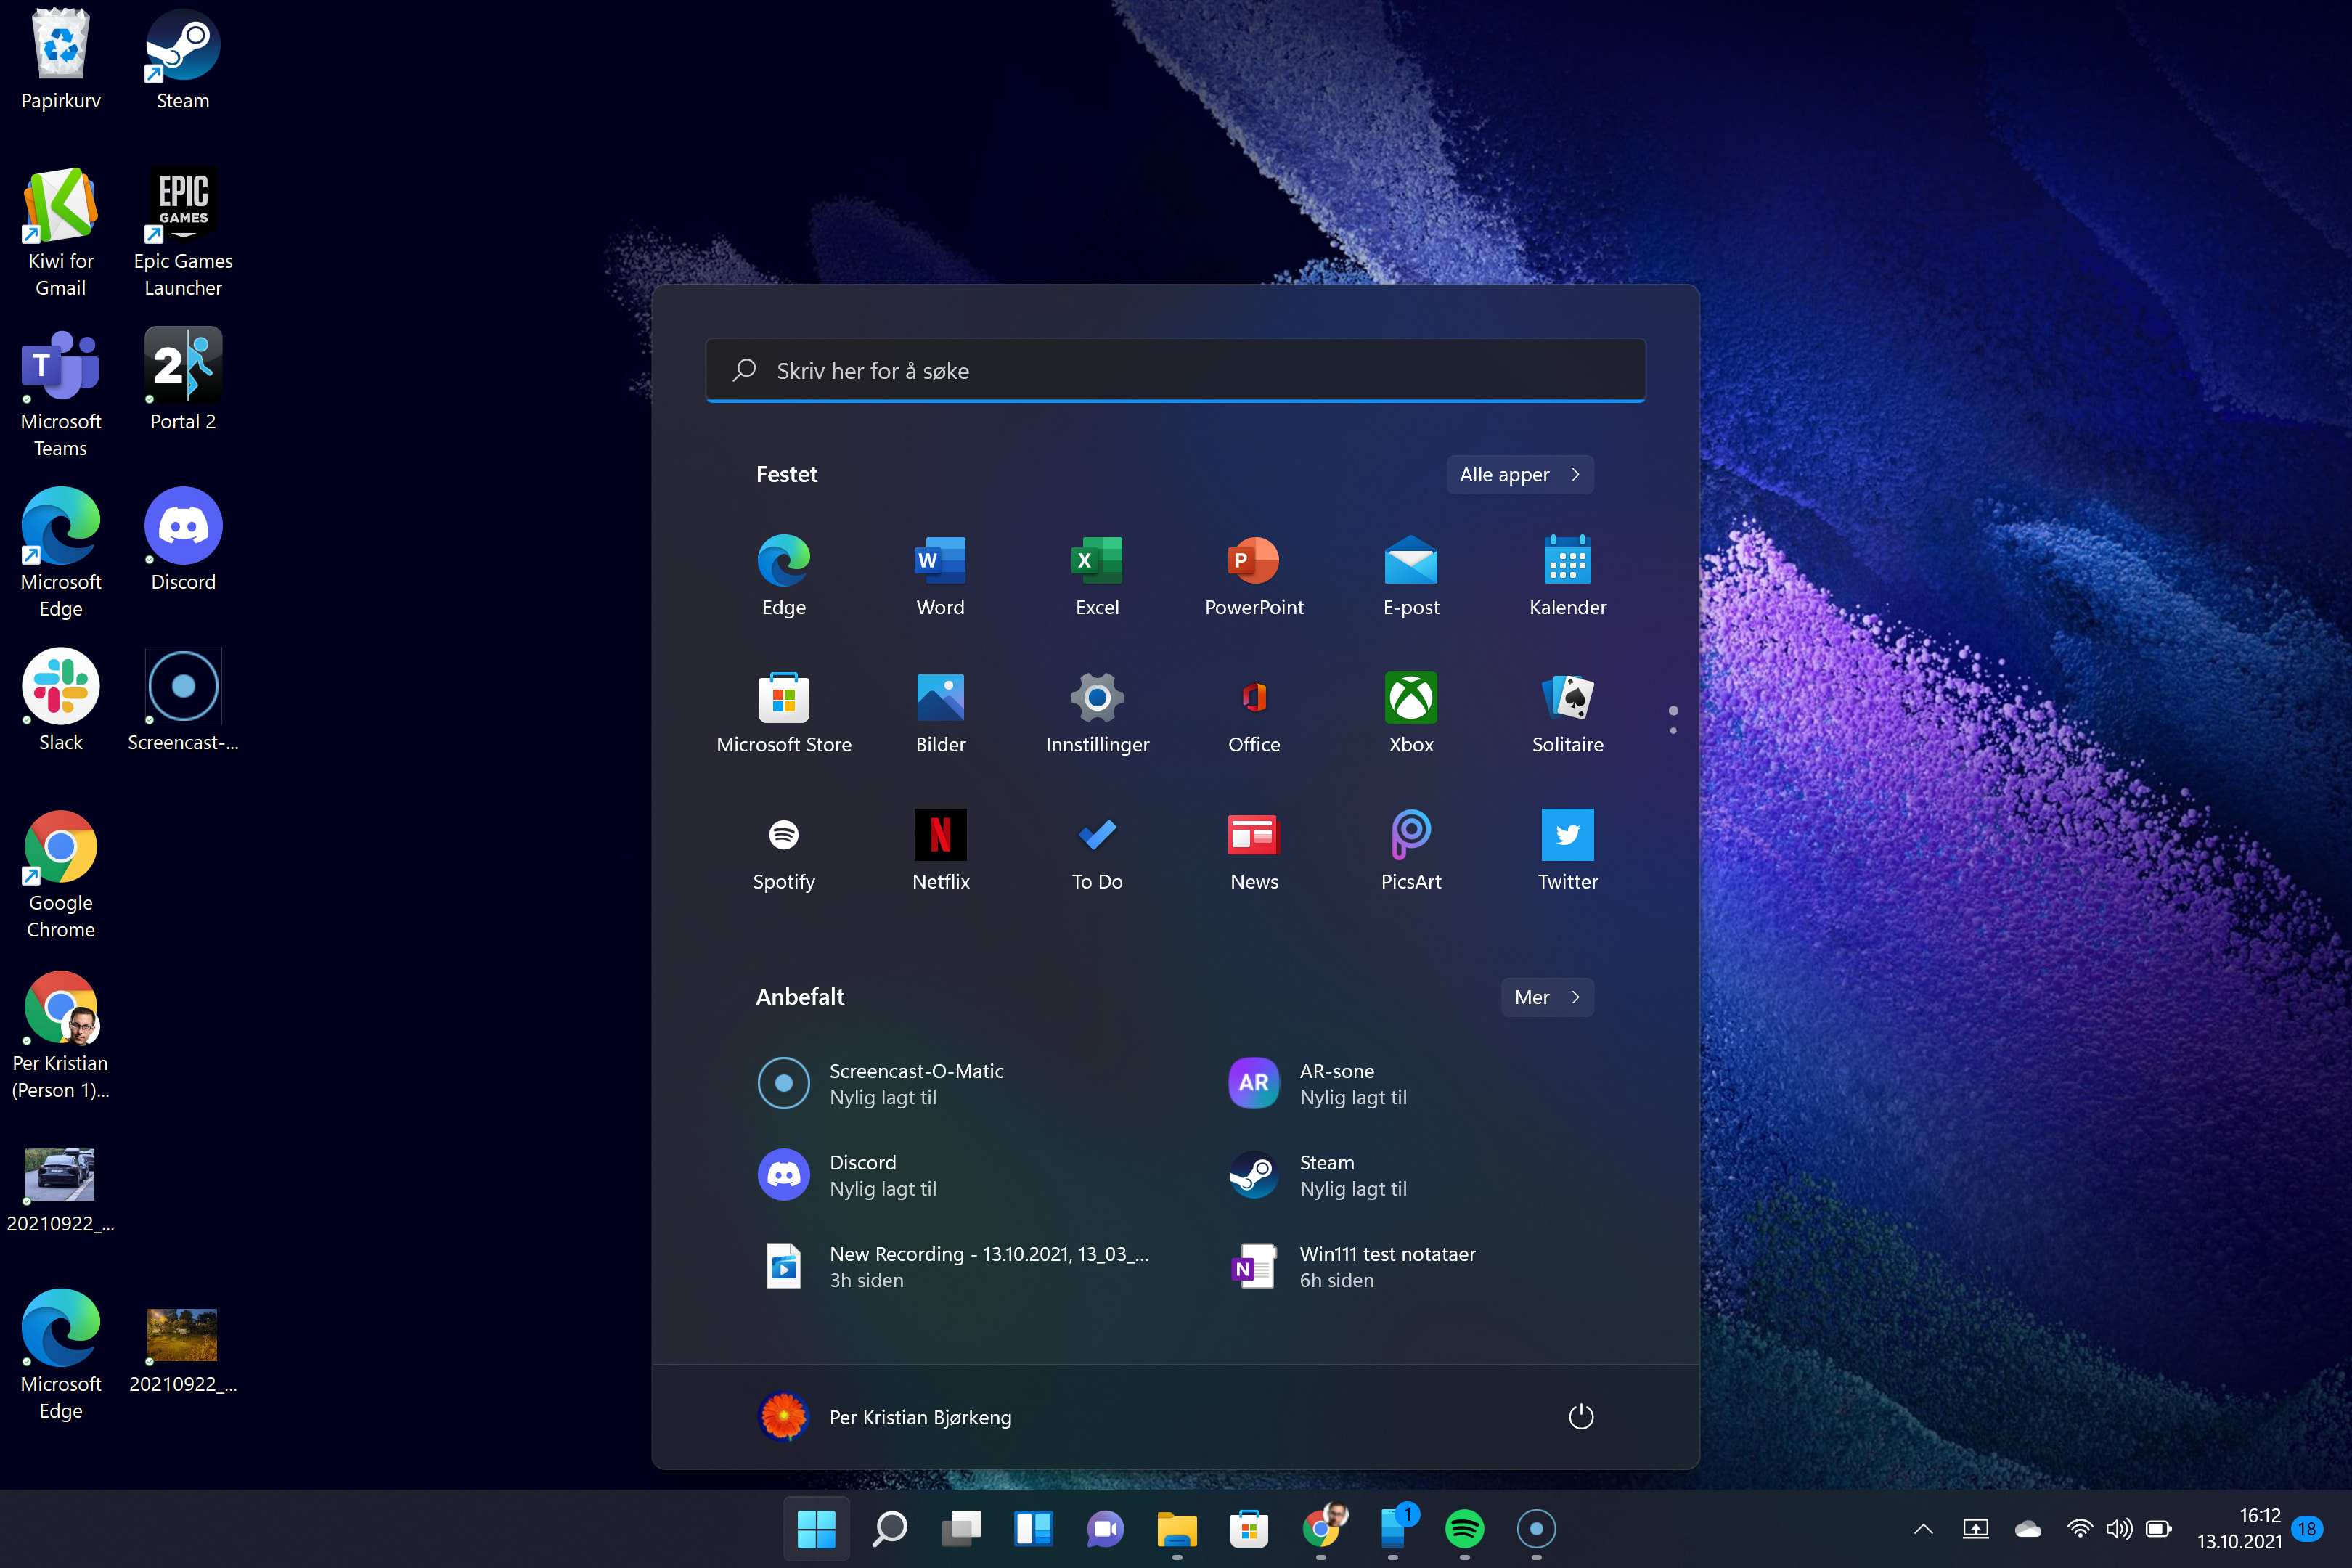
Task: Click the power button icon
Action: 1580,1416
